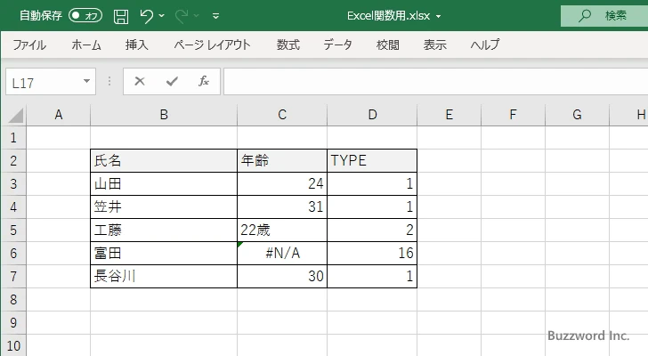Select the cell containing 工藤

164,230
